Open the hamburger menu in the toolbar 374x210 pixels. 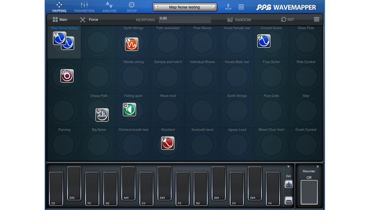[x=316, y=19]
